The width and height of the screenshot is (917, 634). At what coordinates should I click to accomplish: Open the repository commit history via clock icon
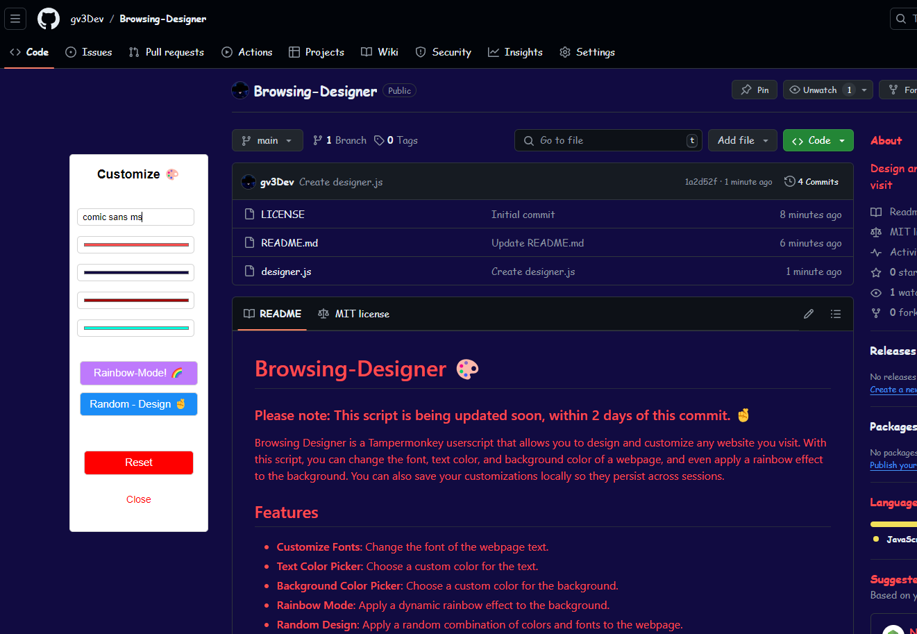click(x=789, y=181)
